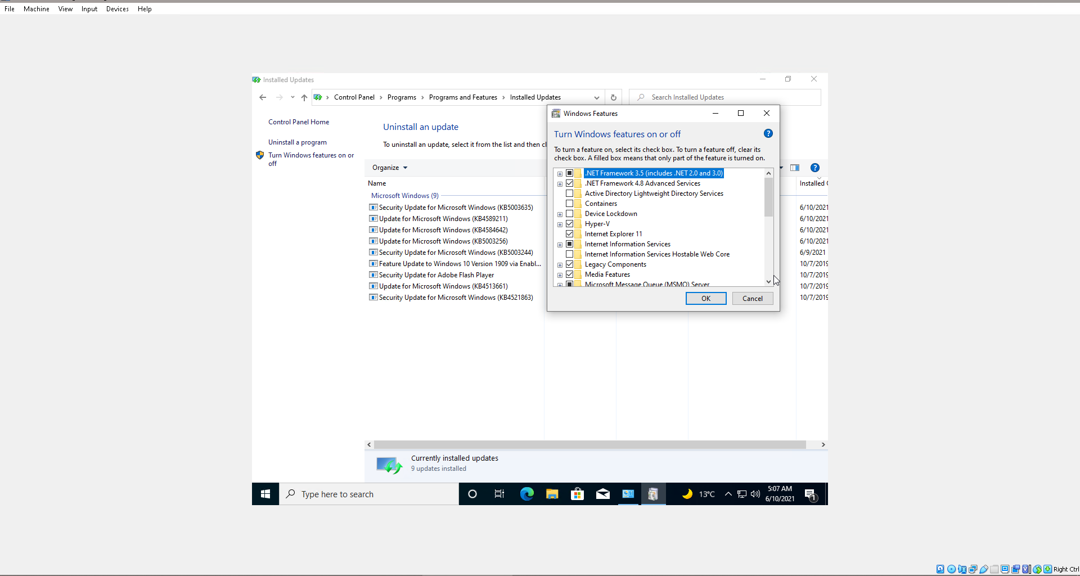The image size is (1080, 576).
Task: Enable IIS Hostable Web Core checkbox
Action: (570, 254)
